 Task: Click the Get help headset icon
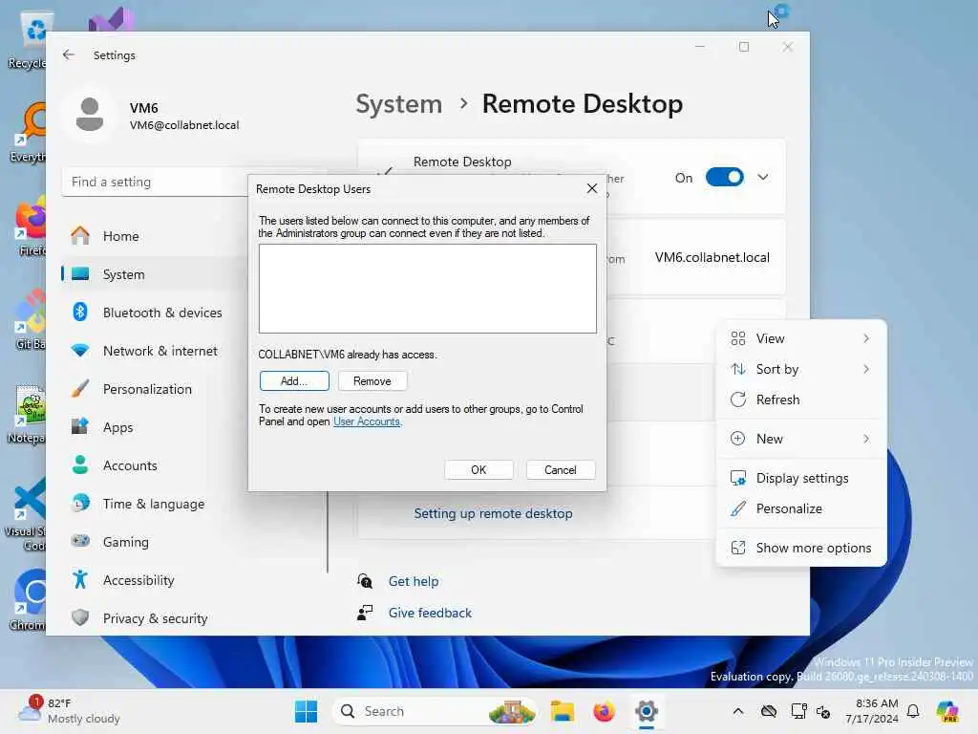coord(365,581)
